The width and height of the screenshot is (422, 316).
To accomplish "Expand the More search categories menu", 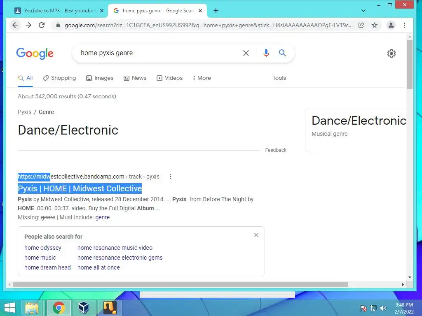I will pos(202,78).
